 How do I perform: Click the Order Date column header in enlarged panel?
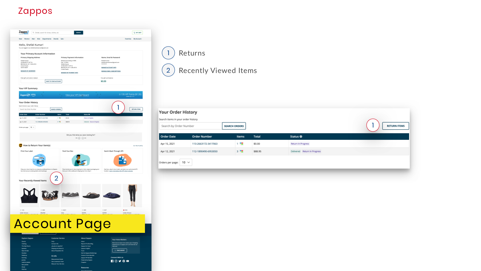click(x=168, y=137)
